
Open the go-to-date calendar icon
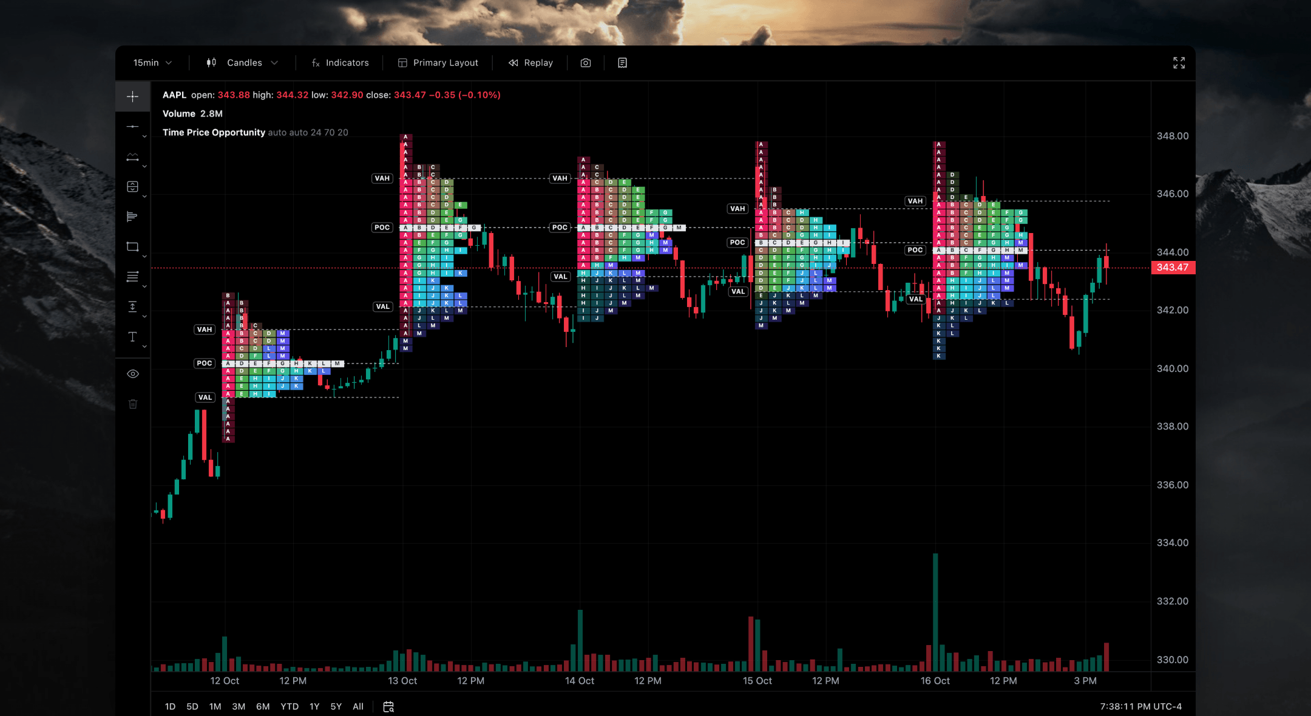[x=388, y=706]
